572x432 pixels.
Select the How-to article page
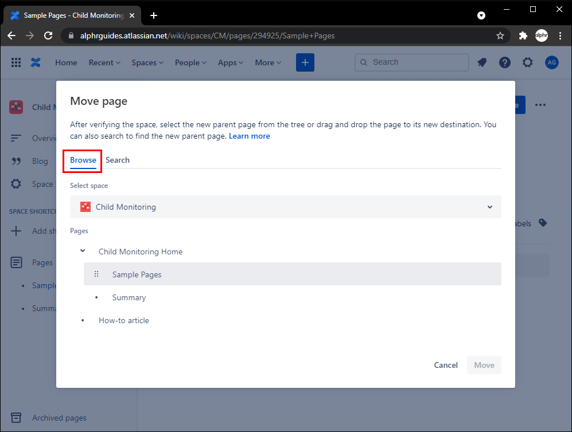tap(124, 320)
